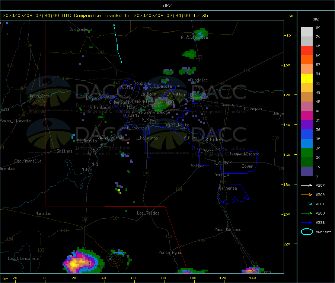The width and height of the screenshot is (335, 283).
Task: Click the 'Valle_Grande' place label
Action: point(111,137)
